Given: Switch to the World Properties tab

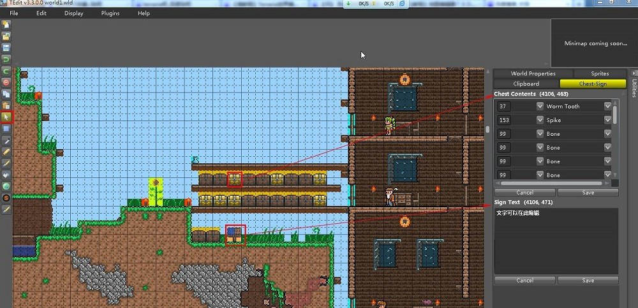Looking at the screenshot, I should click(x=533, y=73).
